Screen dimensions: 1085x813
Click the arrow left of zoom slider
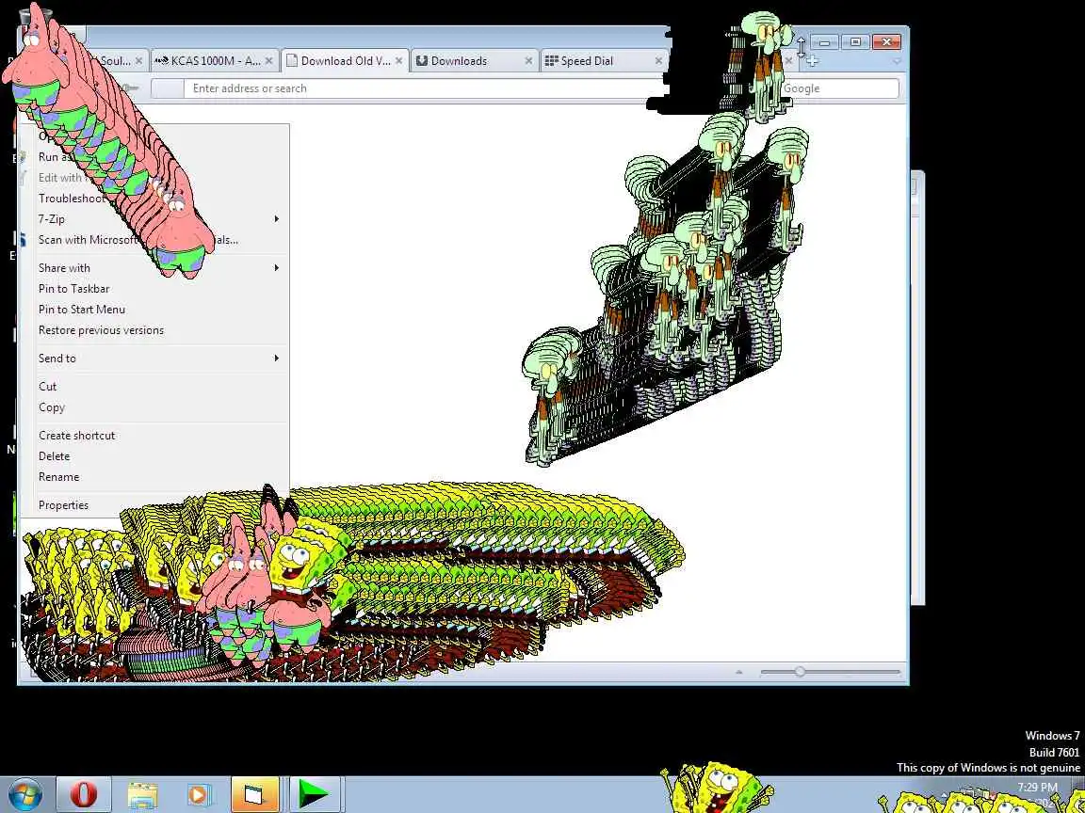[739, 672]
